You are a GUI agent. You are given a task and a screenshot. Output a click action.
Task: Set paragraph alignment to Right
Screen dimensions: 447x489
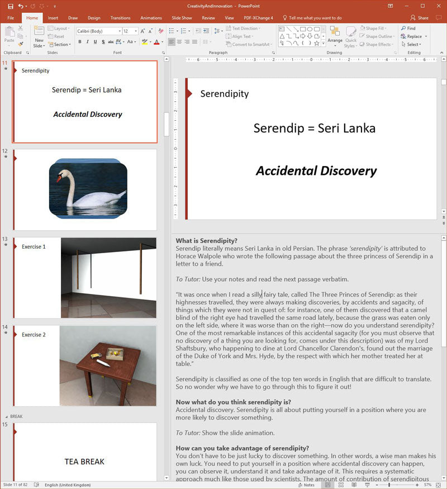[x=187, y=42]
